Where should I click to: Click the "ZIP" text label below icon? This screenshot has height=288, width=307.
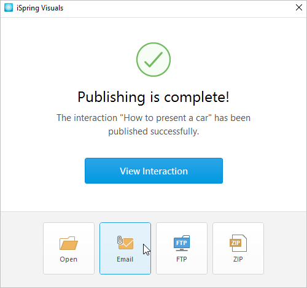click(x=238, y=259)
